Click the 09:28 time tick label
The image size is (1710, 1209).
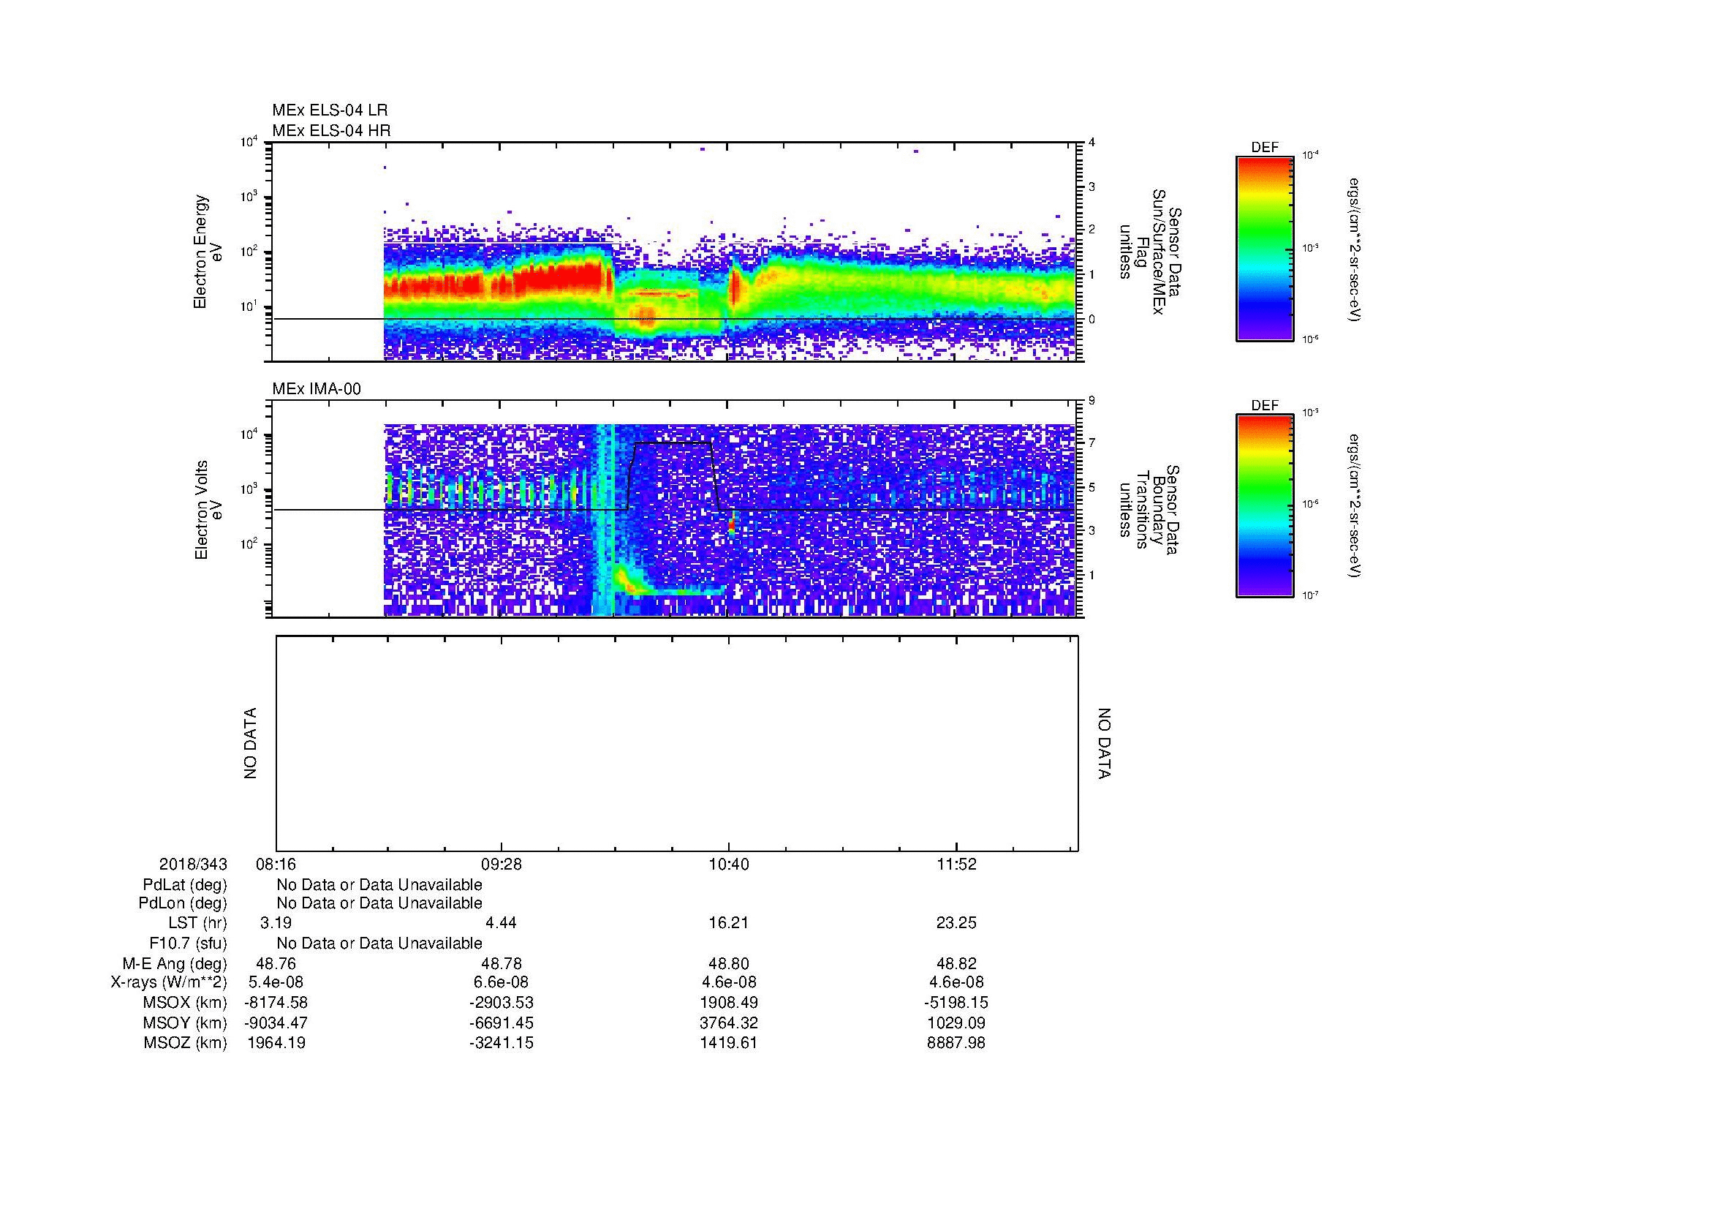click(x=502, y=865)
